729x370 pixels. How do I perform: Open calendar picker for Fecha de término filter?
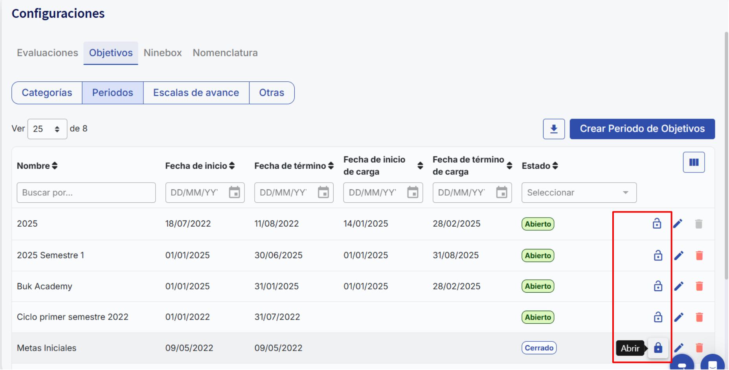point(323,192)
